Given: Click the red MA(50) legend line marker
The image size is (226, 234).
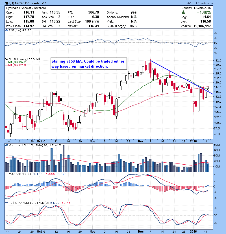Looking at the screenshot, I should pyautogui.click(x=7, y=65).
